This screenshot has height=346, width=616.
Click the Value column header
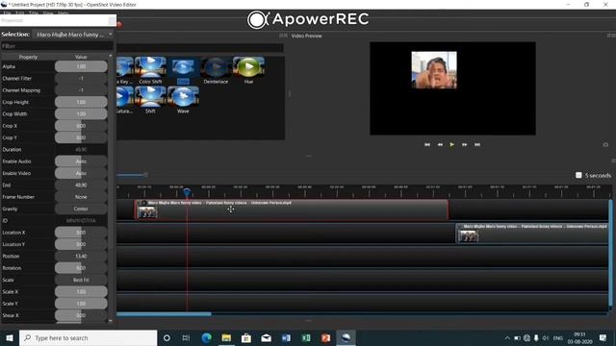pyautogui.click(x=81, y=57)
